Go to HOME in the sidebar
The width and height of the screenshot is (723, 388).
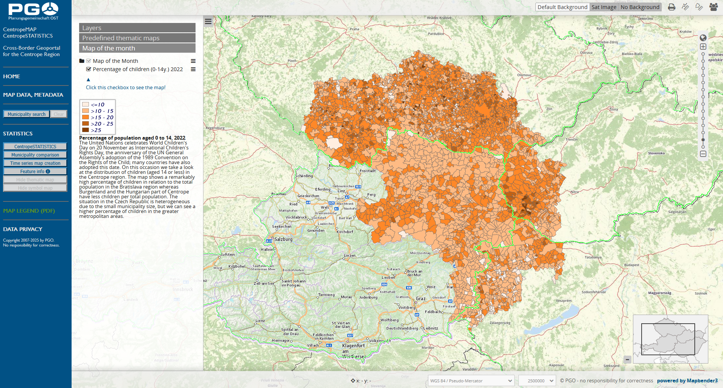(x=12, y=76)
